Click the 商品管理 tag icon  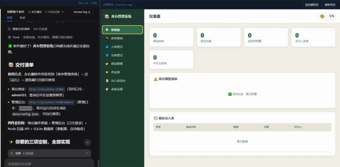tap(107, 64)
